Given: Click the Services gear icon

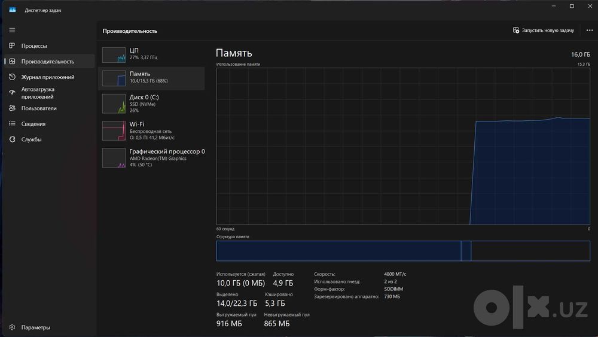Looking at the screenshot, I should click(12, 139).
